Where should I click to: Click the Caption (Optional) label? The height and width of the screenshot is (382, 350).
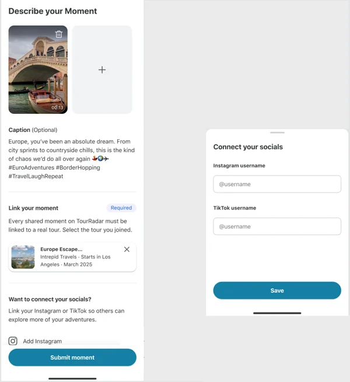[33, 130]
